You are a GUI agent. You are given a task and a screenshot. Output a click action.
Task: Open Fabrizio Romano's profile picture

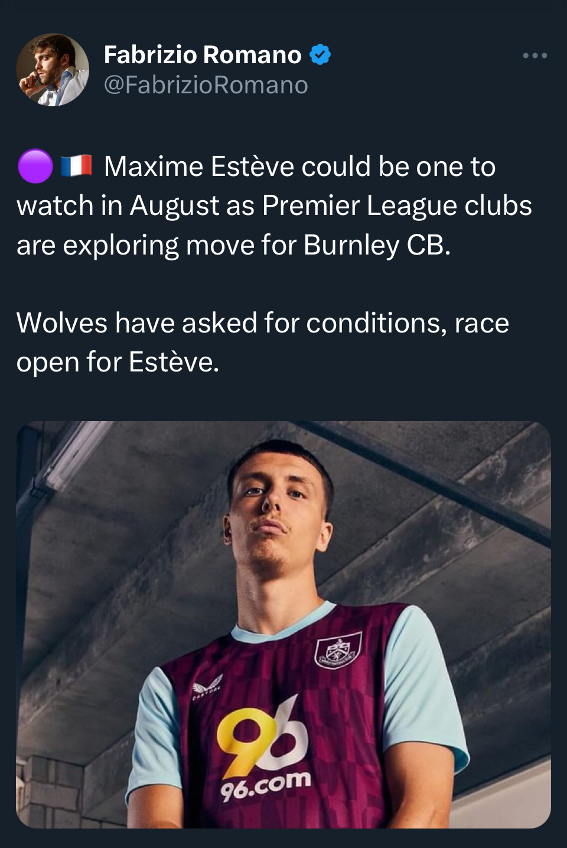[53, 70]
